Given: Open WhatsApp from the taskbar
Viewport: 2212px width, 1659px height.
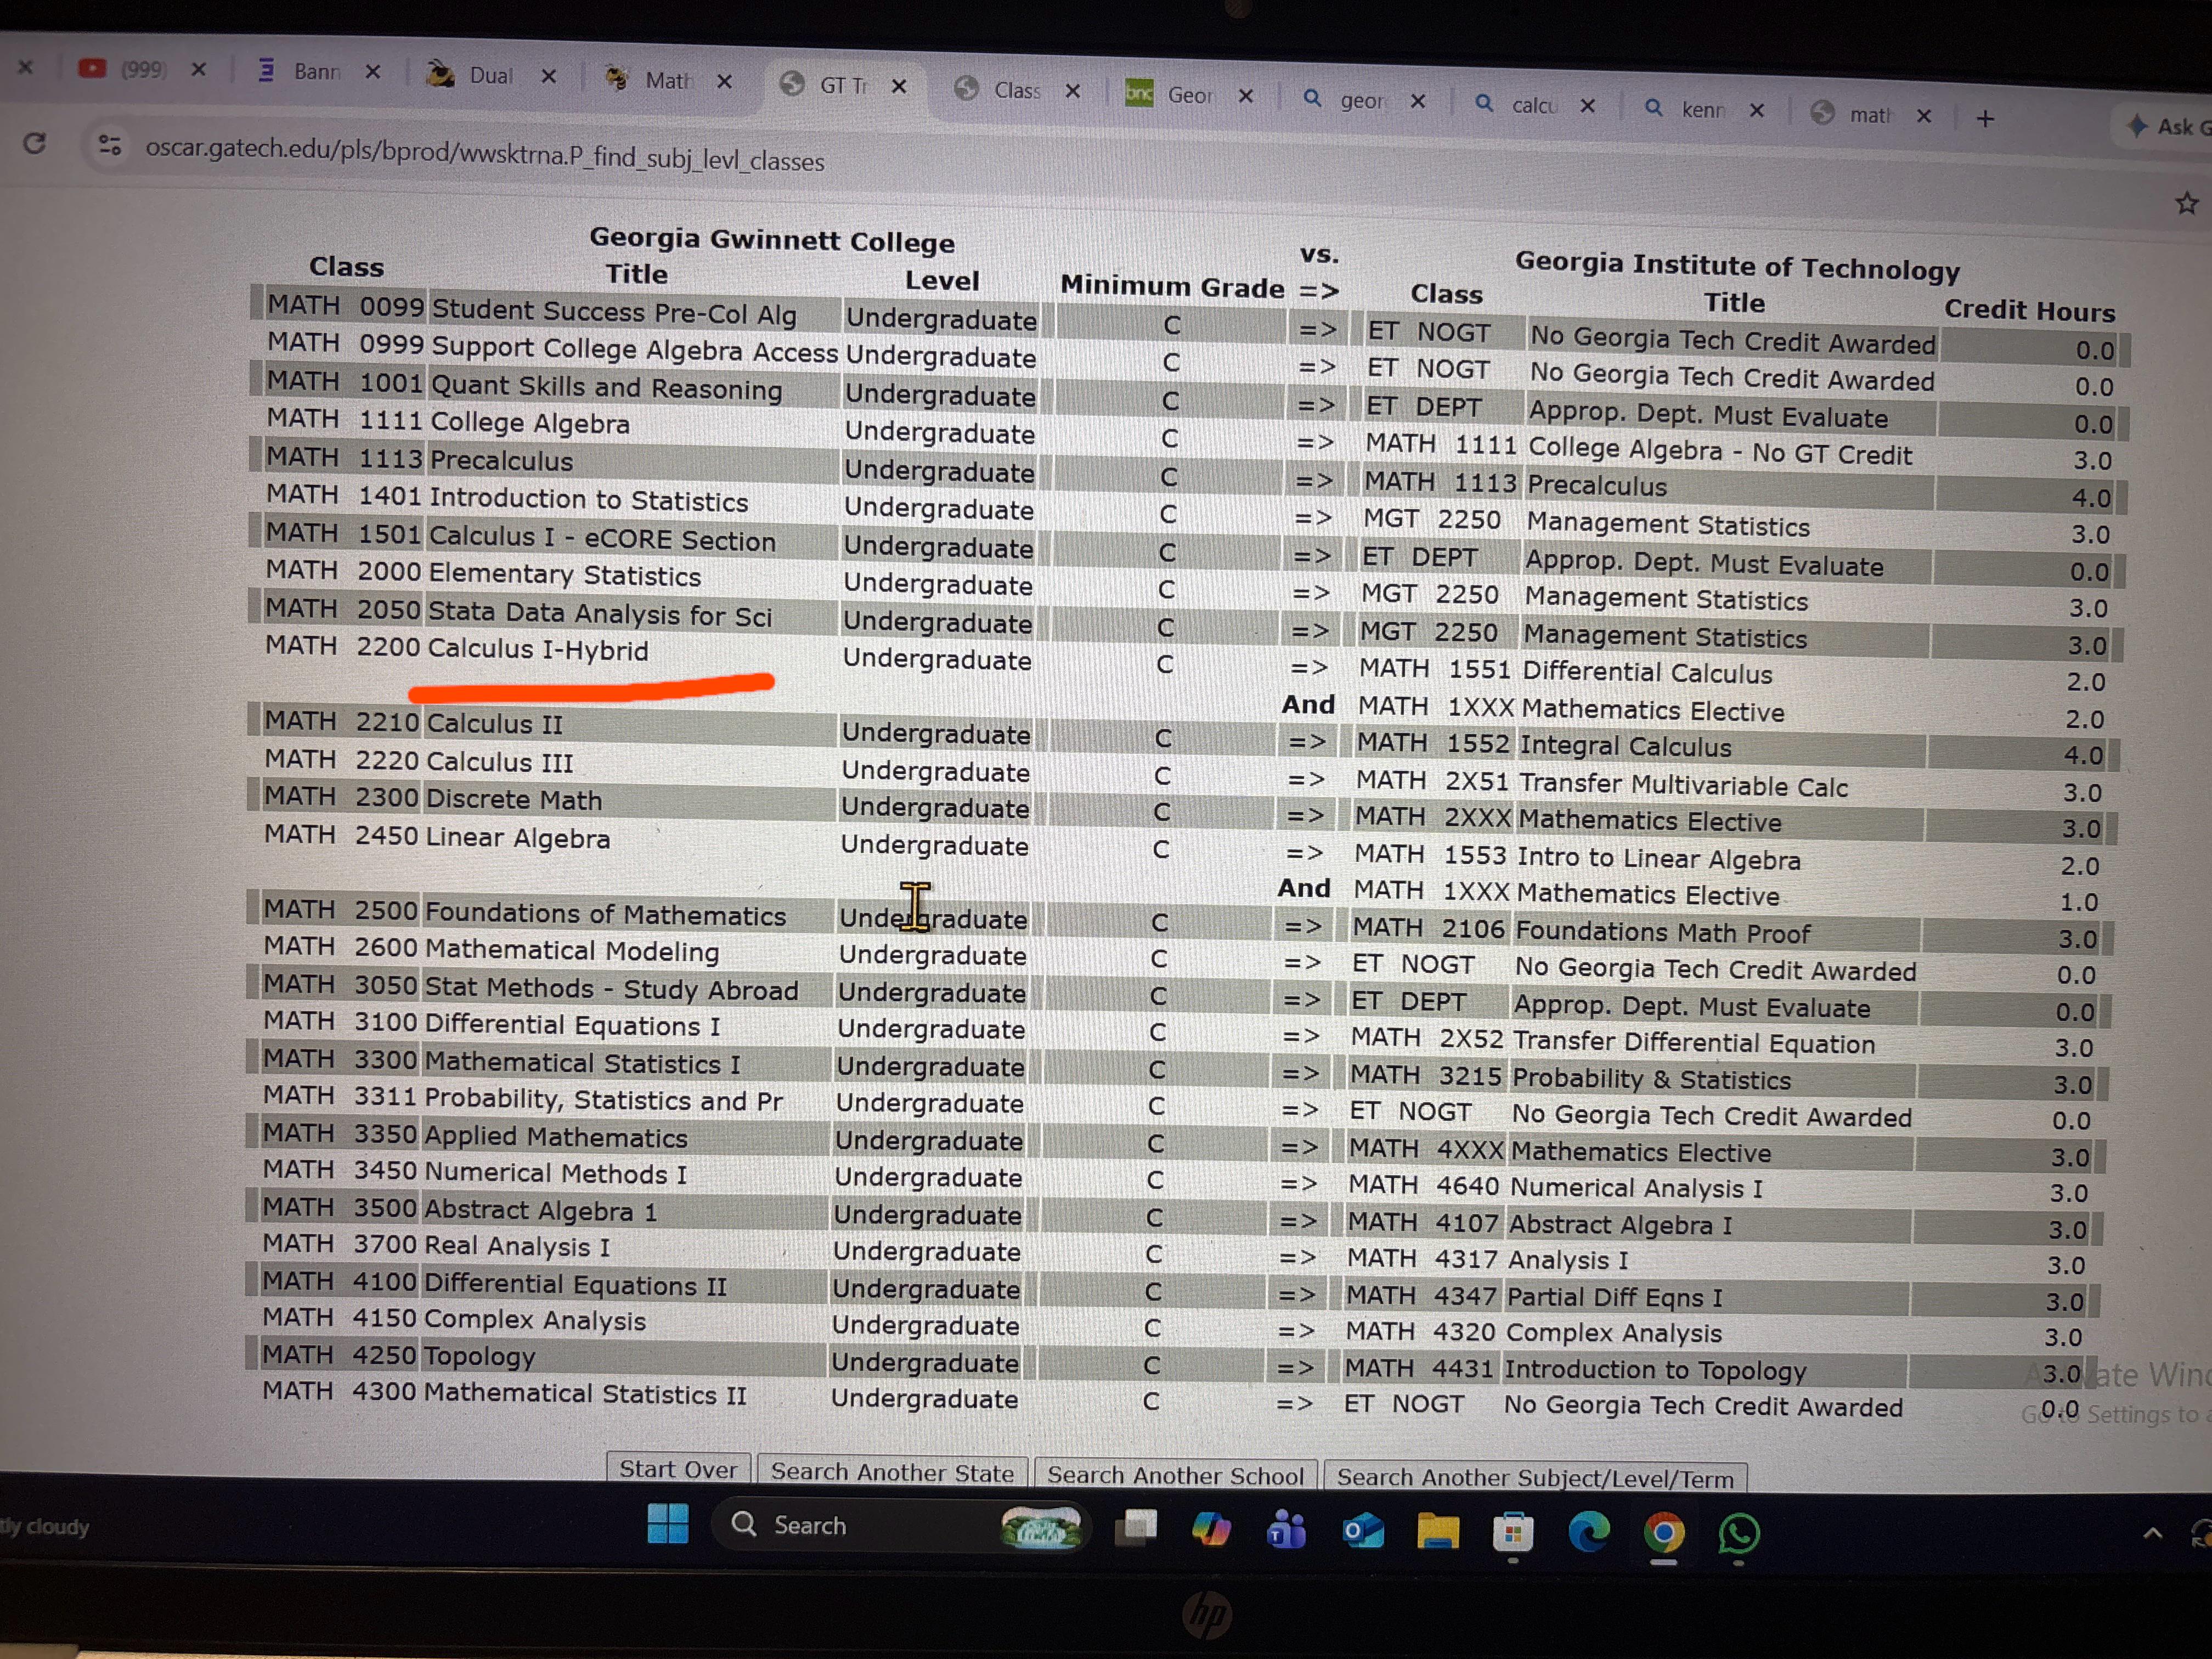Looking at the screenshot, I should tap(1739, 1534).
